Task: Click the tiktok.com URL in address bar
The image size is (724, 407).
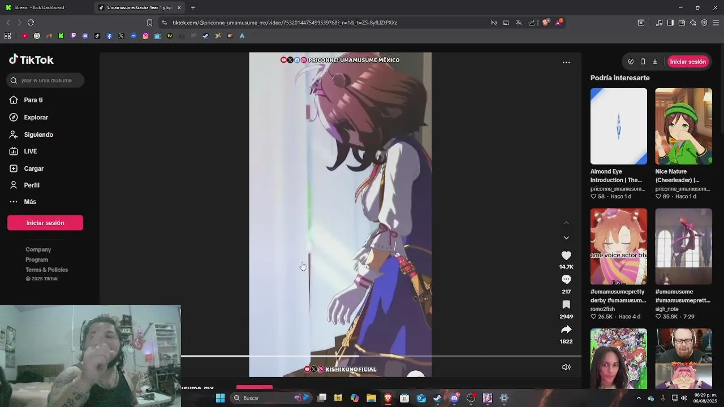Action: coord(285,23)
